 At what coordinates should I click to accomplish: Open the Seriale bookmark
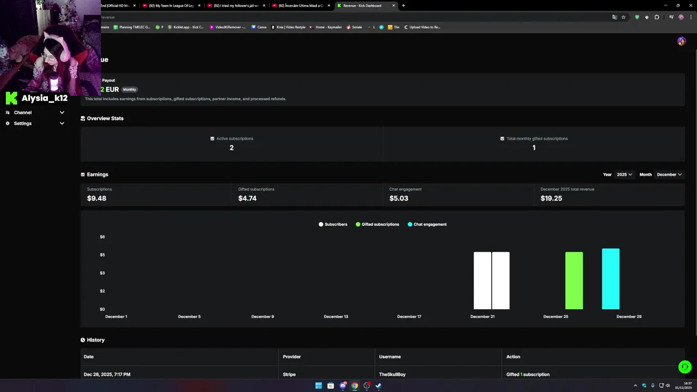(354, 27)
